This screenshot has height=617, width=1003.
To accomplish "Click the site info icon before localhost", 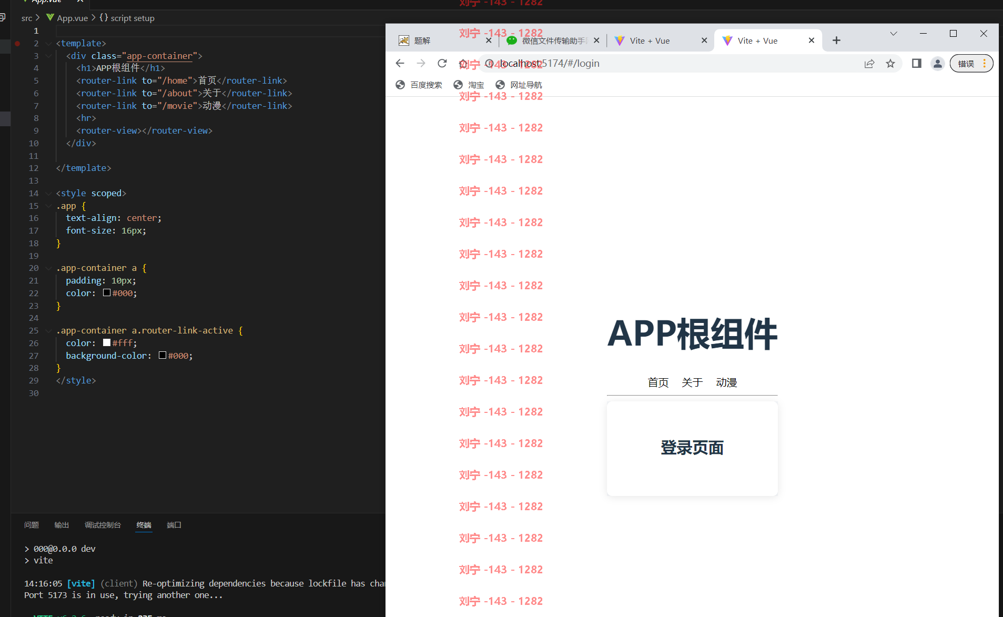I will click(x=489, y=64).
